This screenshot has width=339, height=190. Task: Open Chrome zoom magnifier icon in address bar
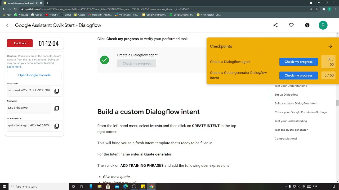[311, 9]
